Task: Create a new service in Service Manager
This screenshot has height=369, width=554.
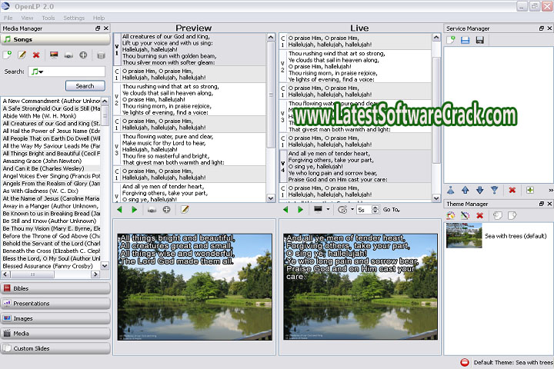Action: [450, 40]
